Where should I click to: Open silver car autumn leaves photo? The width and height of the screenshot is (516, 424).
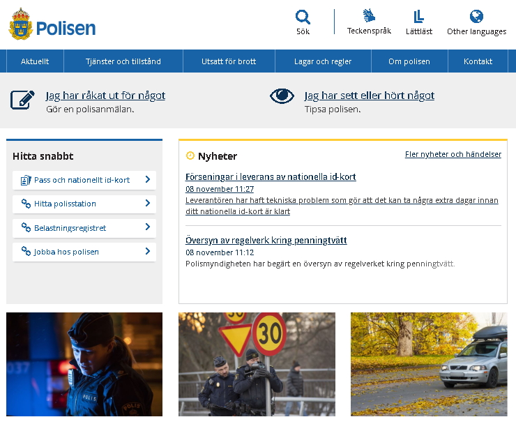click(x=429, y=365)
